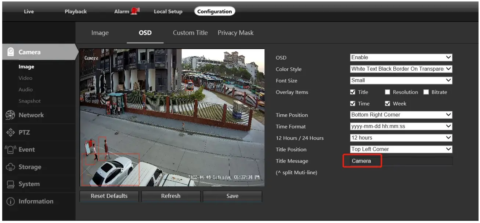
Task: Enable the Resolution overlay checkbox
Action: (x=387, y=92)
